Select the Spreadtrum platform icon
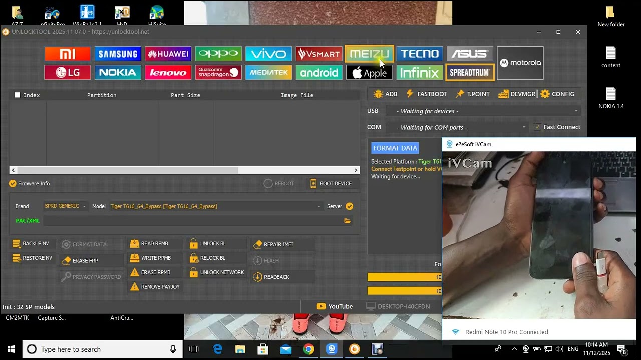641x360 pixels. (470, 72)
